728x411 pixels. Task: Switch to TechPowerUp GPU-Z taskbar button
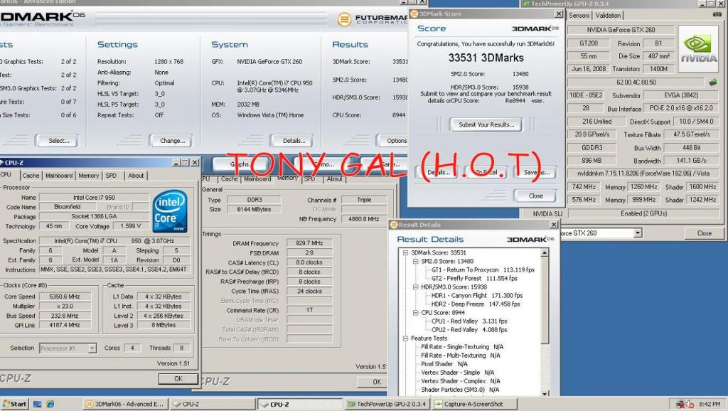point(387,404)
